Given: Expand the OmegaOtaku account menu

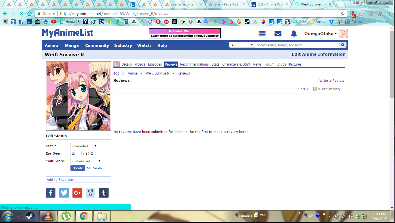Looking at the screenshot, I should (x=321, y=34).
